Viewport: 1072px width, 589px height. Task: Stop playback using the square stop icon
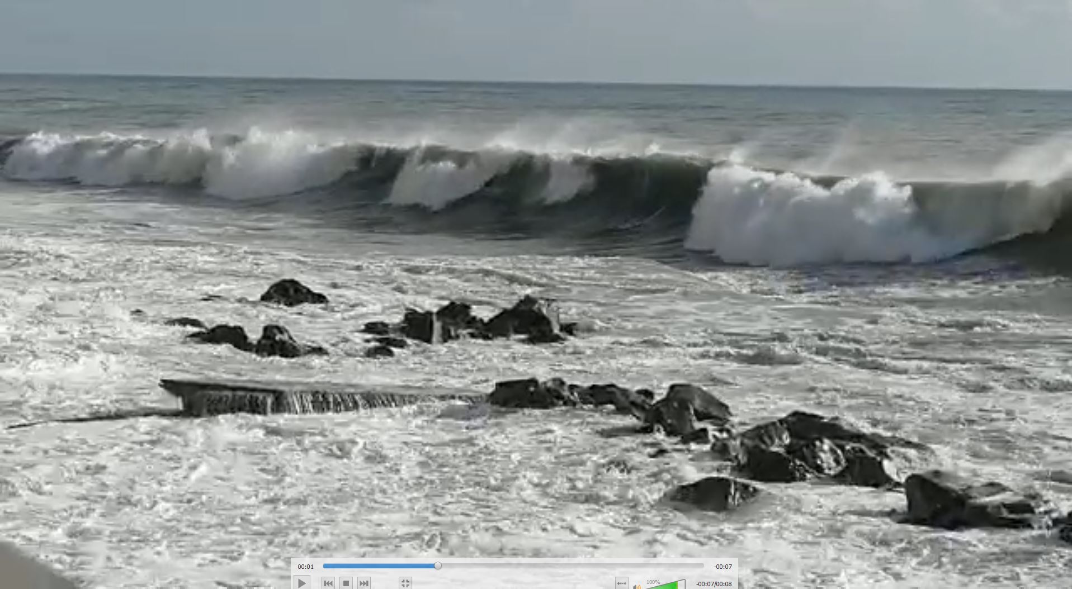click(346, 583)
